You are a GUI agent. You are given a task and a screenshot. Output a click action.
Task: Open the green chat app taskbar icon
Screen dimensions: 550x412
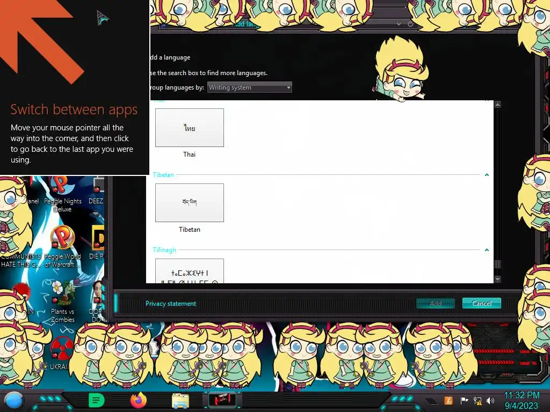pyautogui.click(x=96, y=400)
